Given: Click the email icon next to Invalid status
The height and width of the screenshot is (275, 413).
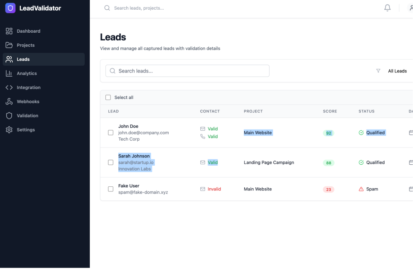Looking at the screenshot, I should click(203, 189).
